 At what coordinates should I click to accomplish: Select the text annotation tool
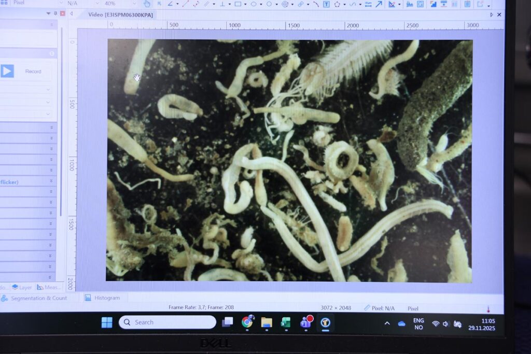[326, 4]
